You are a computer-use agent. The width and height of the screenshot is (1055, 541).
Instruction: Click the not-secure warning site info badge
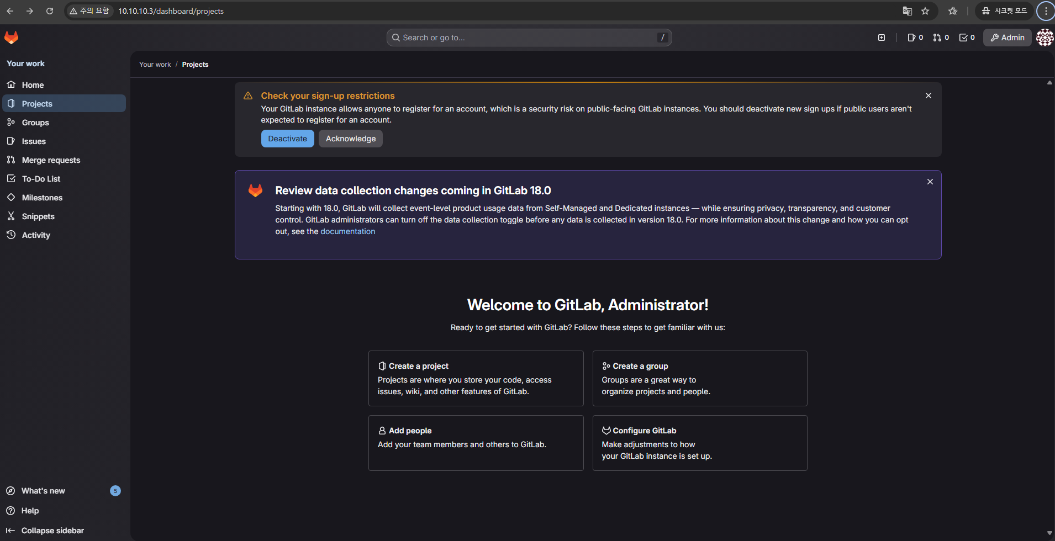coord(89,11)
